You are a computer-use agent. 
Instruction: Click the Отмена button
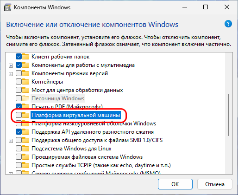(215, 184)
